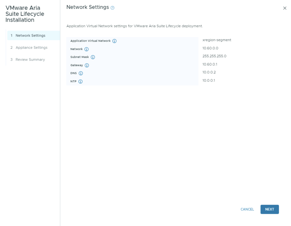Image resolution: width=291 pixels, height=226 pixels.
Task: Select the subnet mask value 255.255.255.0
Action: 214,56
